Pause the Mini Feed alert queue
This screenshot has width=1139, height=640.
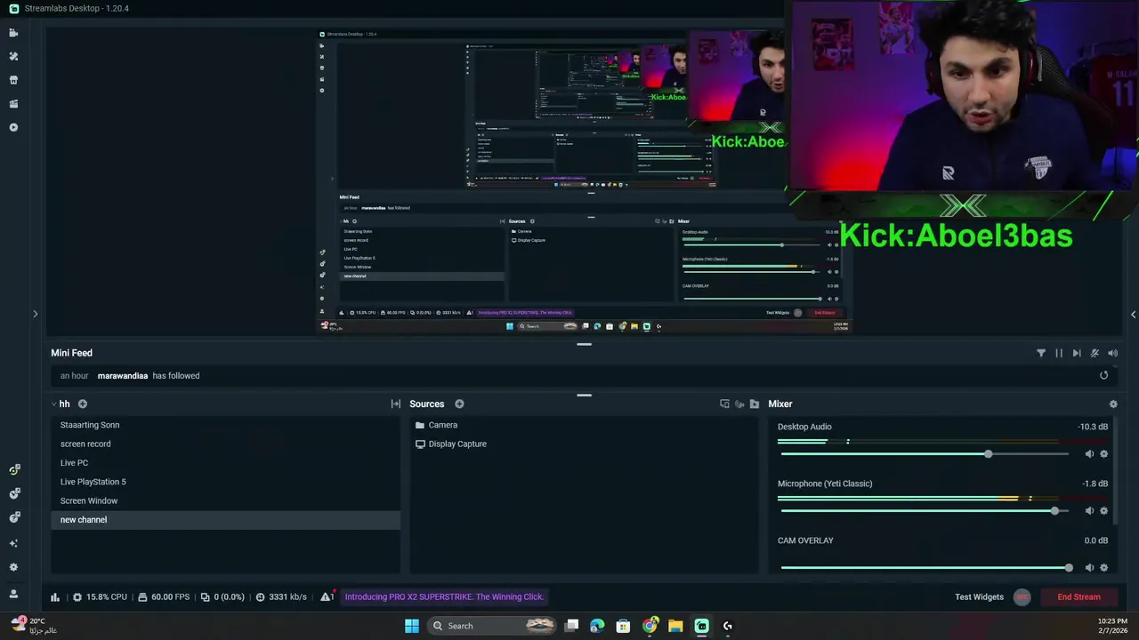click(1059, 353)
